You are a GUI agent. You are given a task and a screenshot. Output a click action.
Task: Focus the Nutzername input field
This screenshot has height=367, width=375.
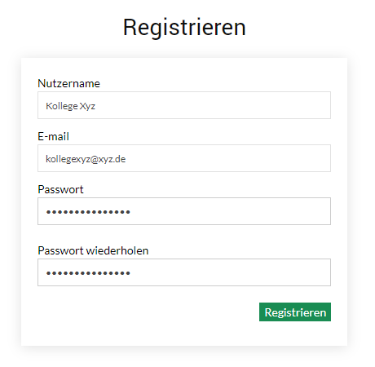184,105
